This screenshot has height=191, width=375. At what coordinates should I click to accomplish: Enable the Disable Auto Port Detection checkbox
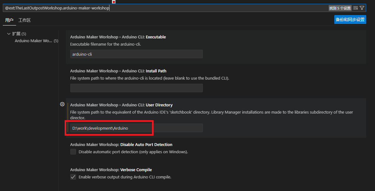coord(73,152)
